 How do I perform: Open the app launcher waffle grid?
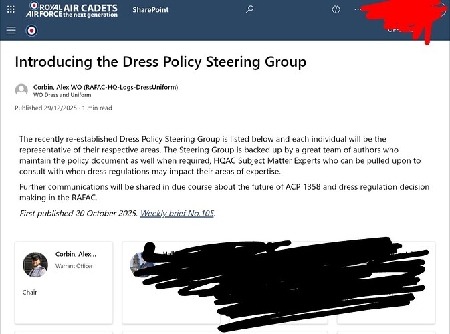tap(11, 9)
